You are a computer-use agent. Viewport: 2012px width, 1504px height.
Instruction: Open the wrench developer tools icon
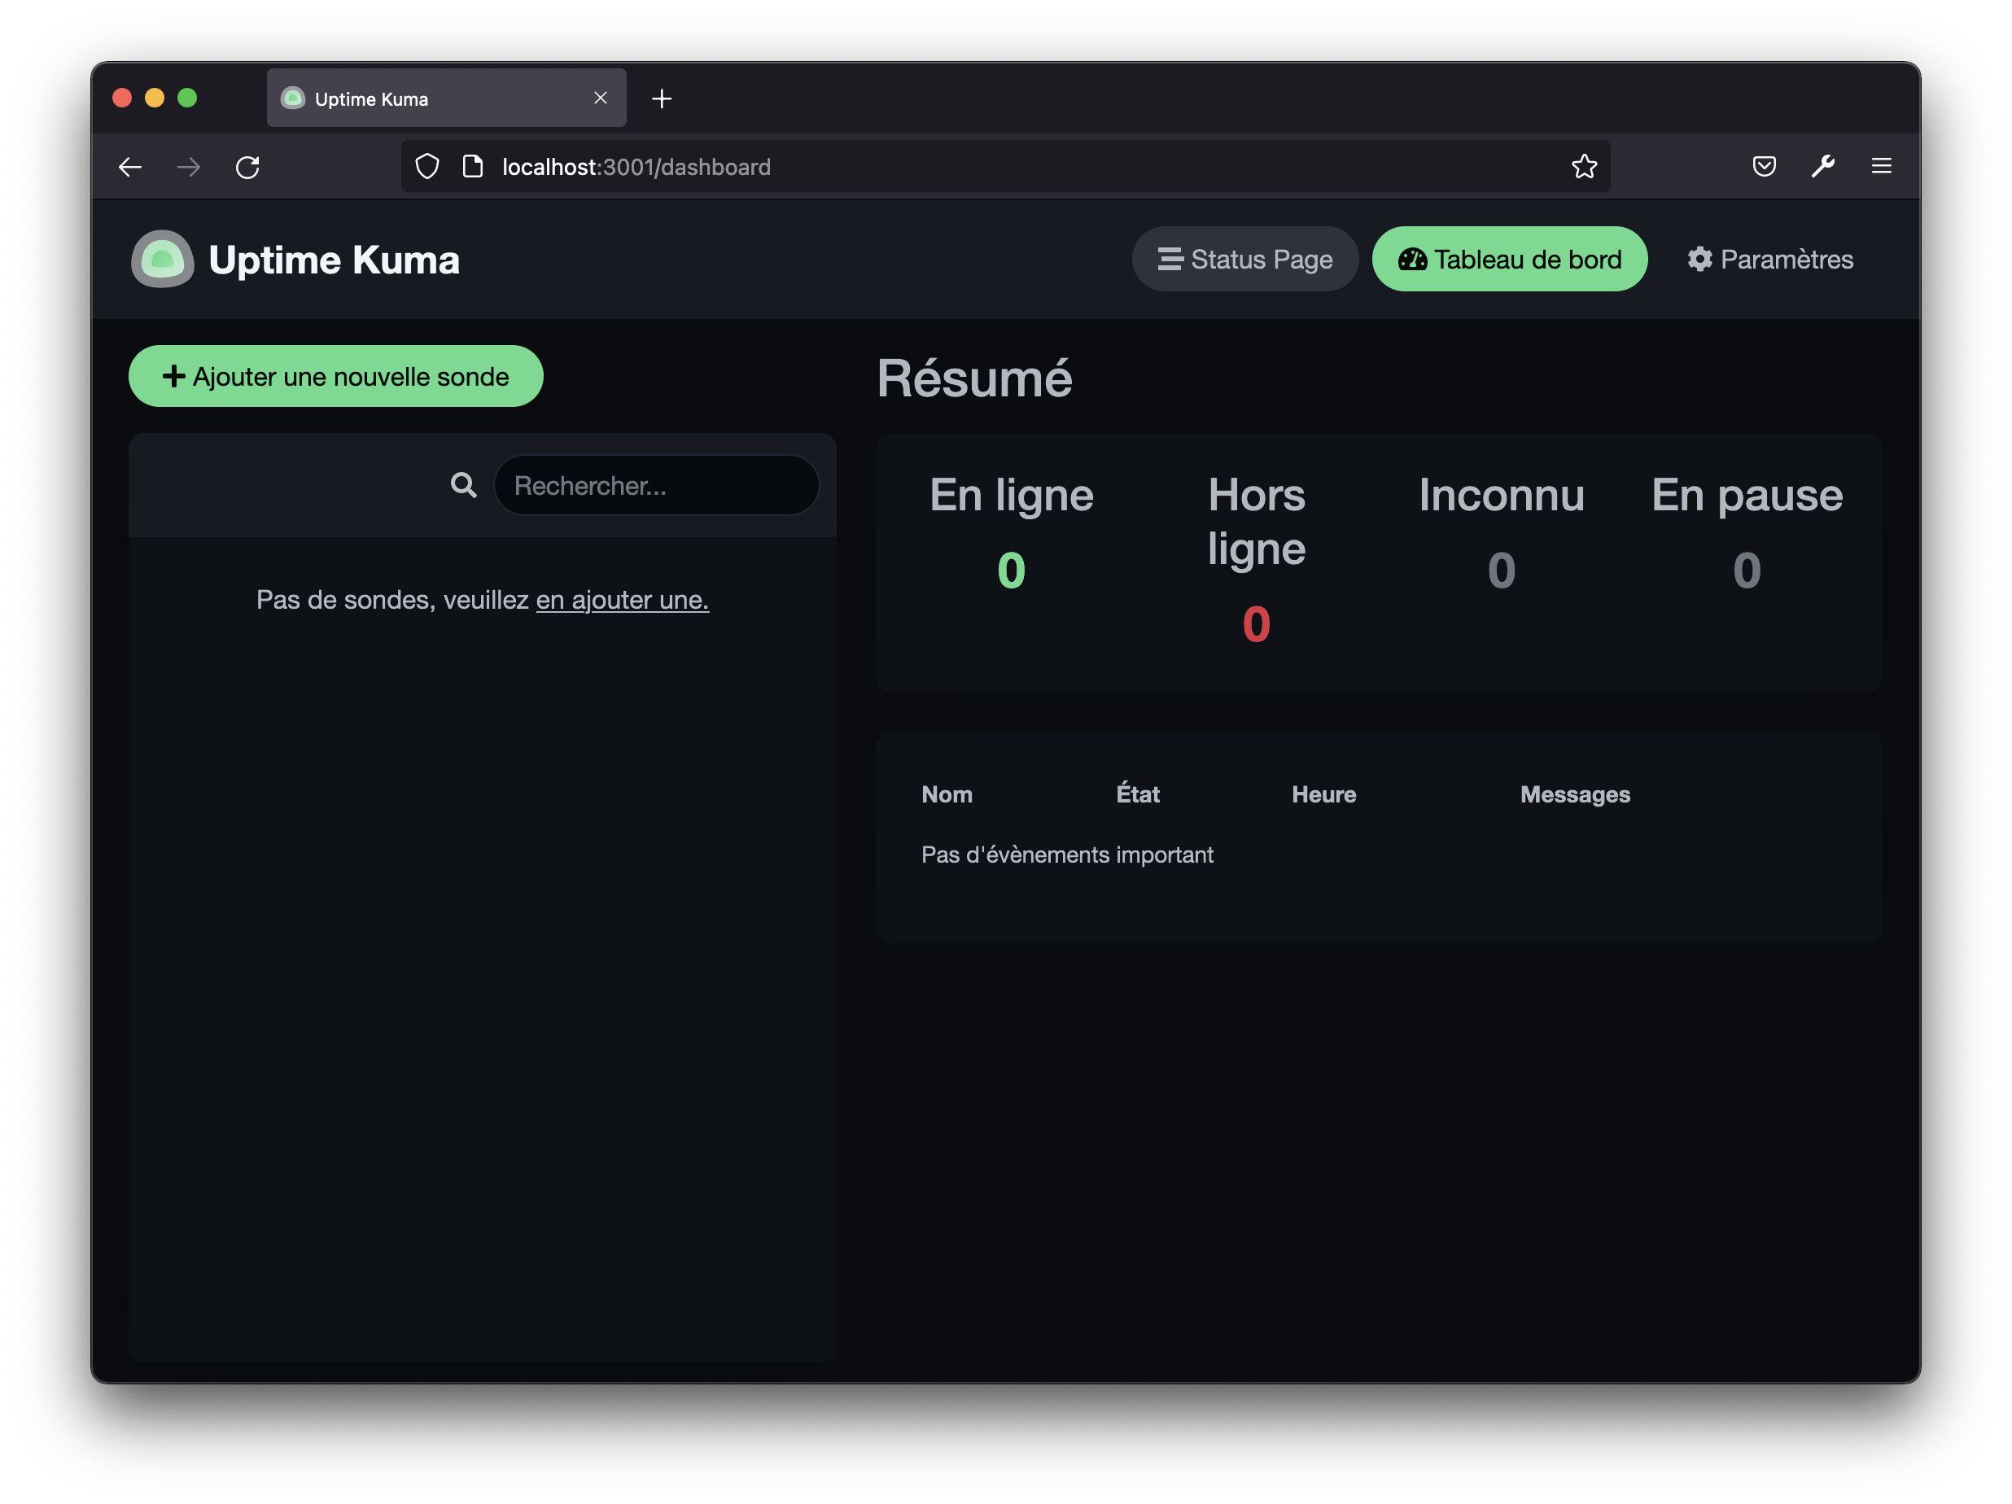1823,166
